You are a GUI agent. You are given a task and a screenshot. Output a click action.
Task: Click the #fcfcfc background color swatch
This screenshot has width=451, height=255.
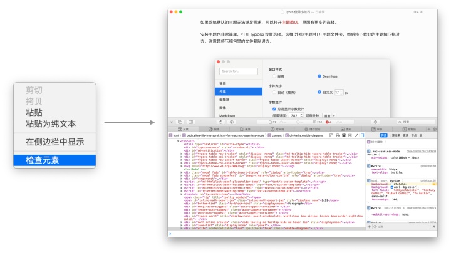(x=392, y=184)
